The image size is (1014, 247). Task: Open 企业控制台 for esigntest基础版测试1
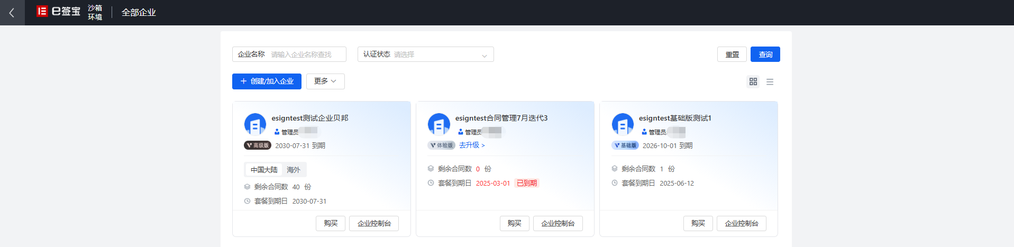point(742,223)
